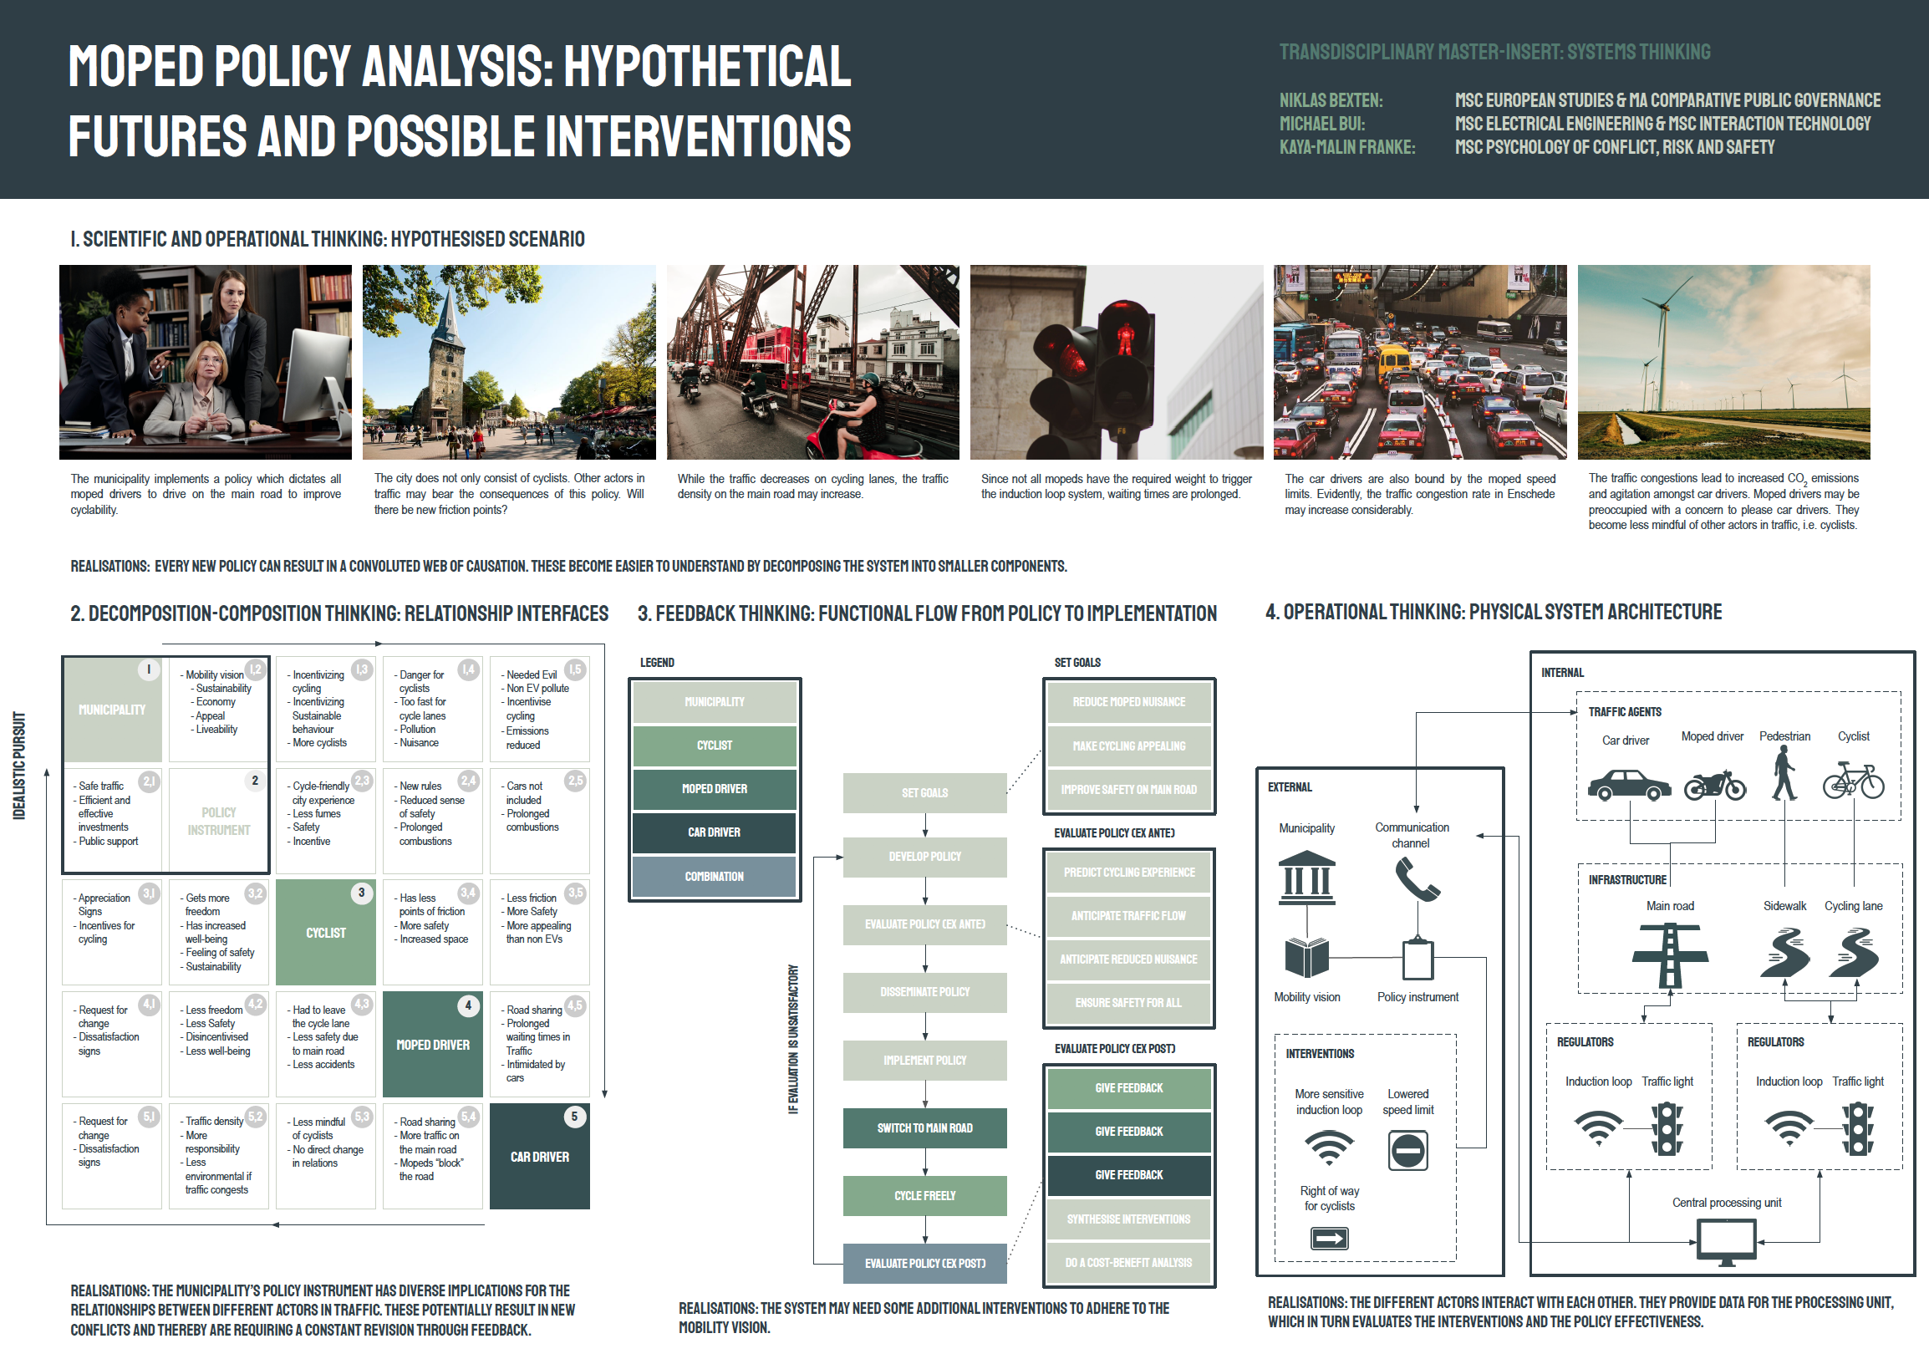
Task: Click the number 4 badge on Moped Driver cell
Action: click(469, 1005)
